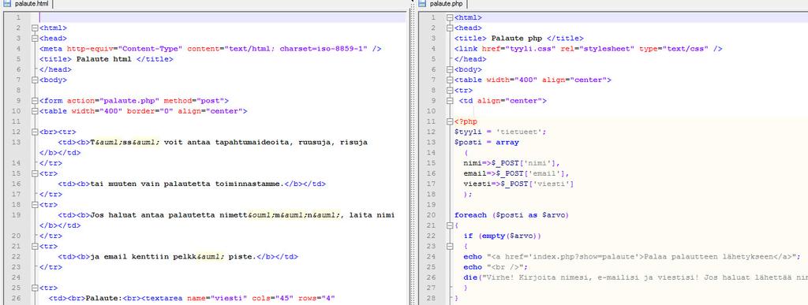
Task: Collapse the <tr> fold on line 18 of palaute.html
Action: 35,205
